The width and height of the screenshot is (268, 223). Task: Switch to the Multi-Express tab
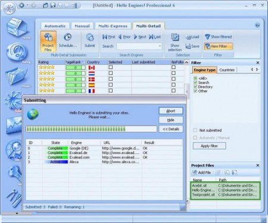point(113,26)
